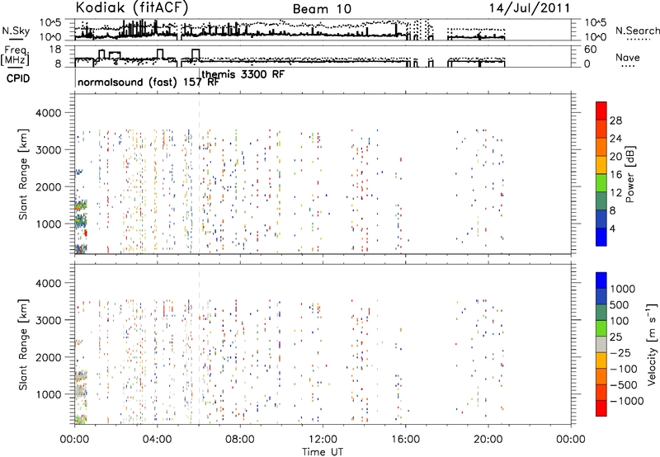Click the 'Velocity [m s-1]' colorbar title
Image resolution: width=660 pixels, height=457 pixels.
pos(652,344)
